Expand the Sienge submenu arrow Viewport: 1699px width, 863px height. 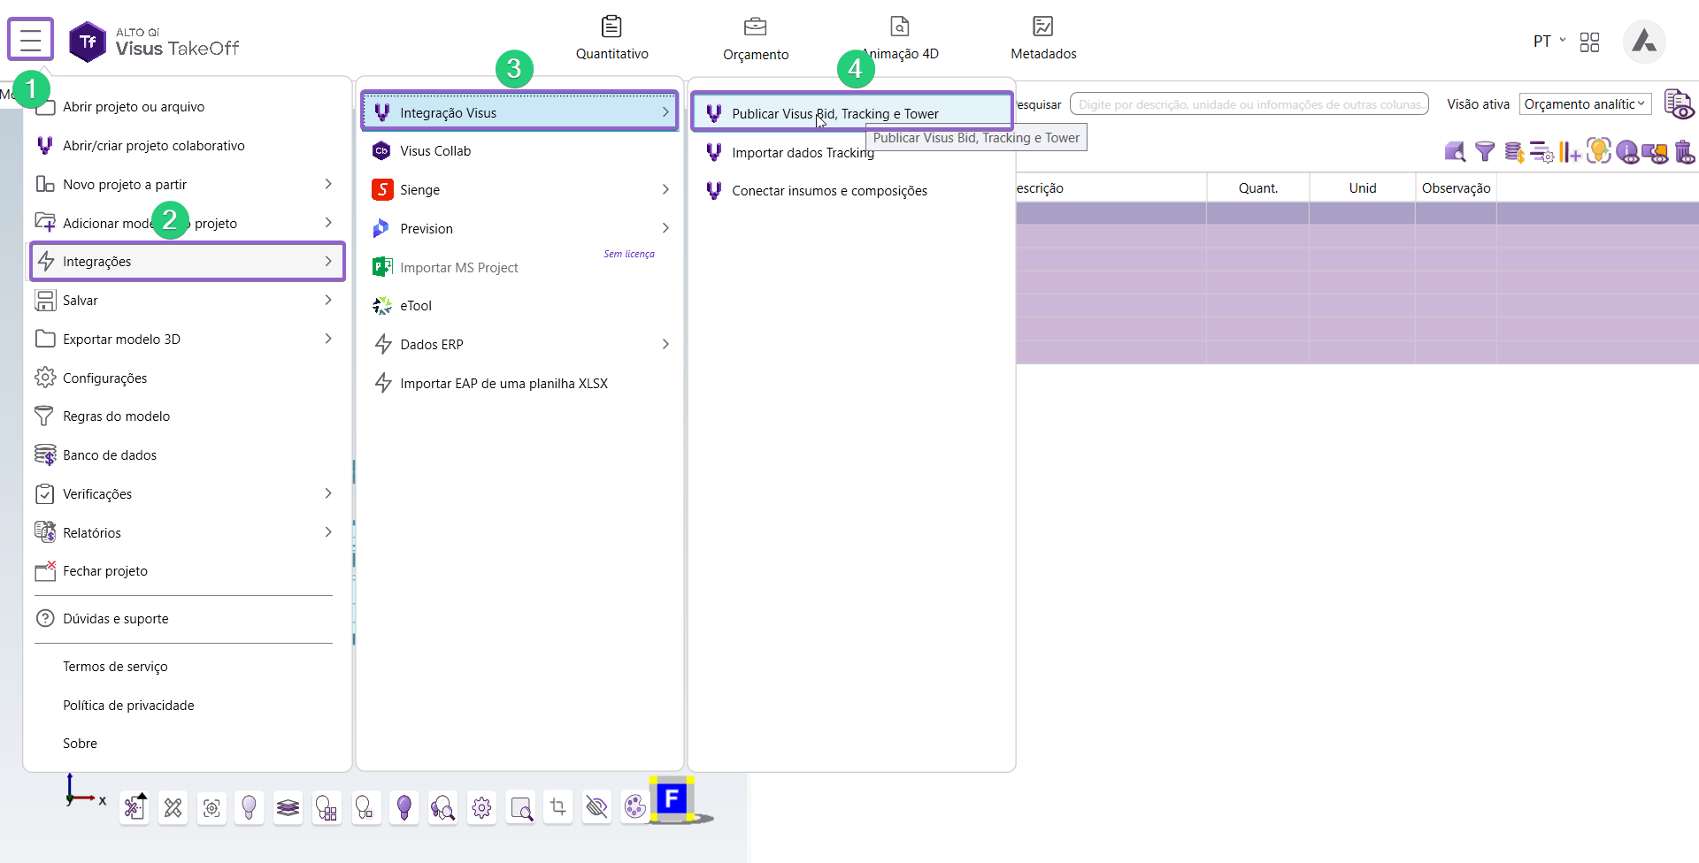coord(665,189)
